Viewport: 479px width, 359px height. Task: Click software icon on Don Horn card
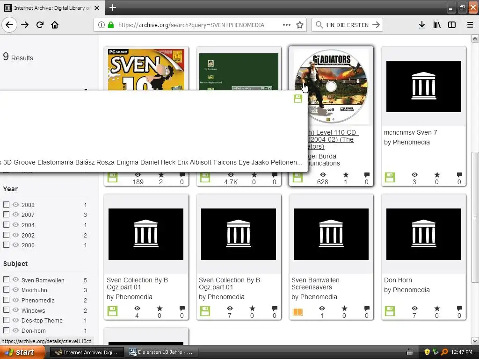pyautogui.click(x=390, y=311)
